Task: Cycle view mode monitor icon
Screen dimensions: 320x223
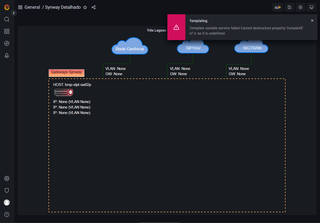Action: click(311, 7)
